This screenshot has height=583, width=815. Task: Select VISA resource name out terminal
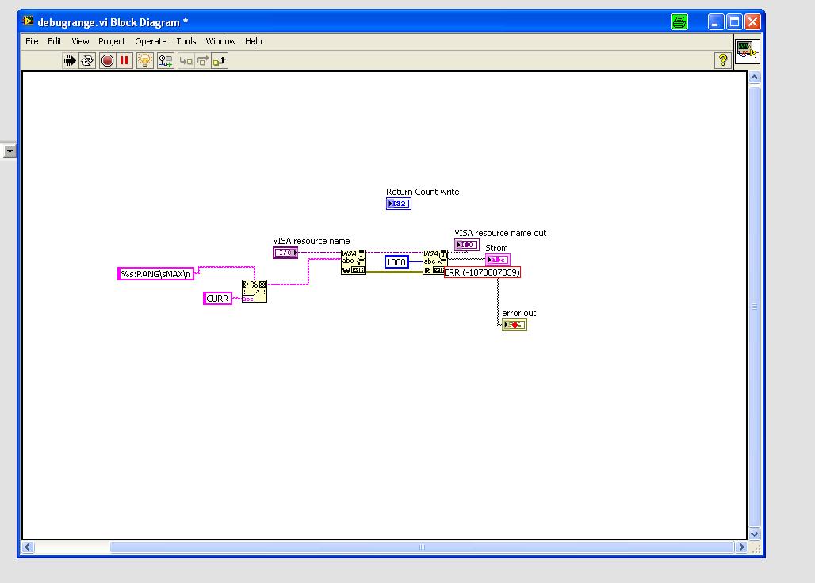[x=466, y=245]
